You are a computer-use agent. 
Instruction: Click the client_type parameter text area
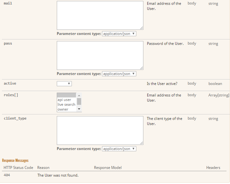click(x=100, y=130)
